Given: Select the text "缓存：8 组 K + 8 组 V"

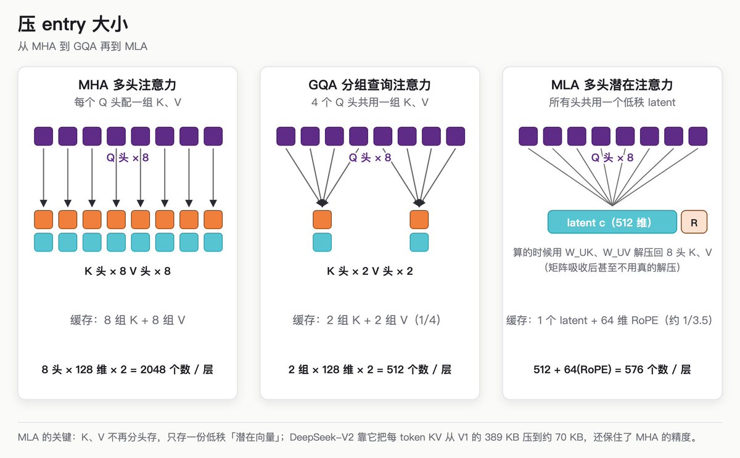Looking at the screenshot, I should point(128,321).
